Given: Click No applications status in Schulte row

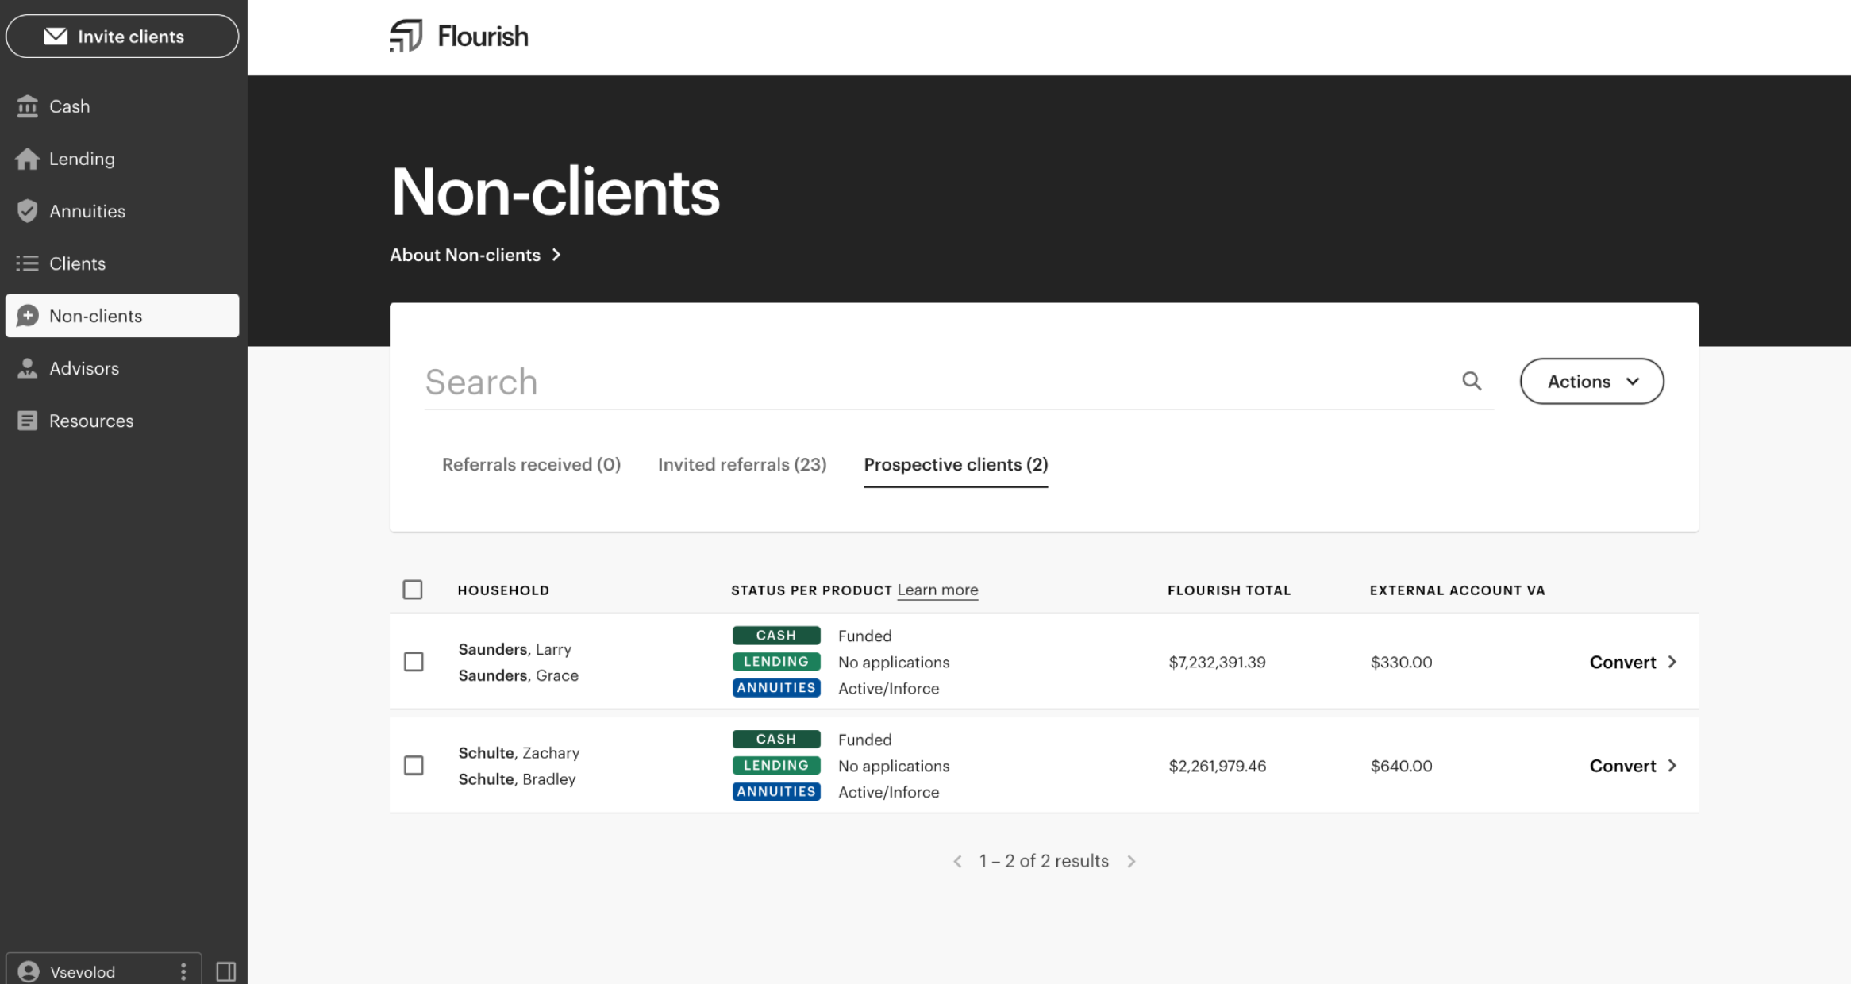Looking at the screenshot, I should pyautogui.click(x=894, y=766).
